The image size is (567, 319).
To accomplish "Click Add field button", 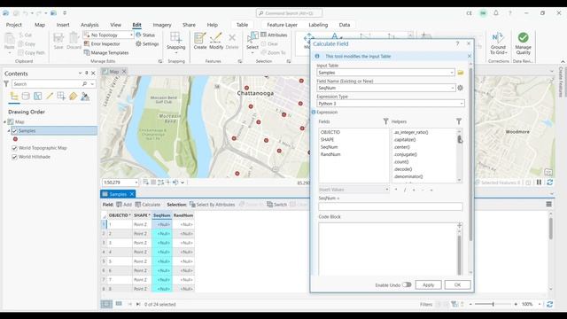I will [x=124, y=205].
